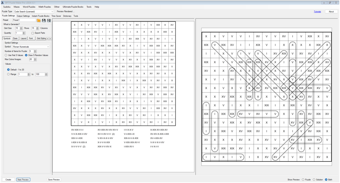340x183 pixels.
Task: Enable the Export Parts checkbox
Action: coord(33,33)
